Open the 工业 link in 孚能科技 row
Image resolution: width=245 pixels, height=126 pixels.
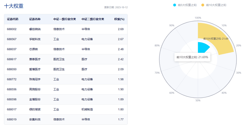pyautogui.click(x=56, y=39)
